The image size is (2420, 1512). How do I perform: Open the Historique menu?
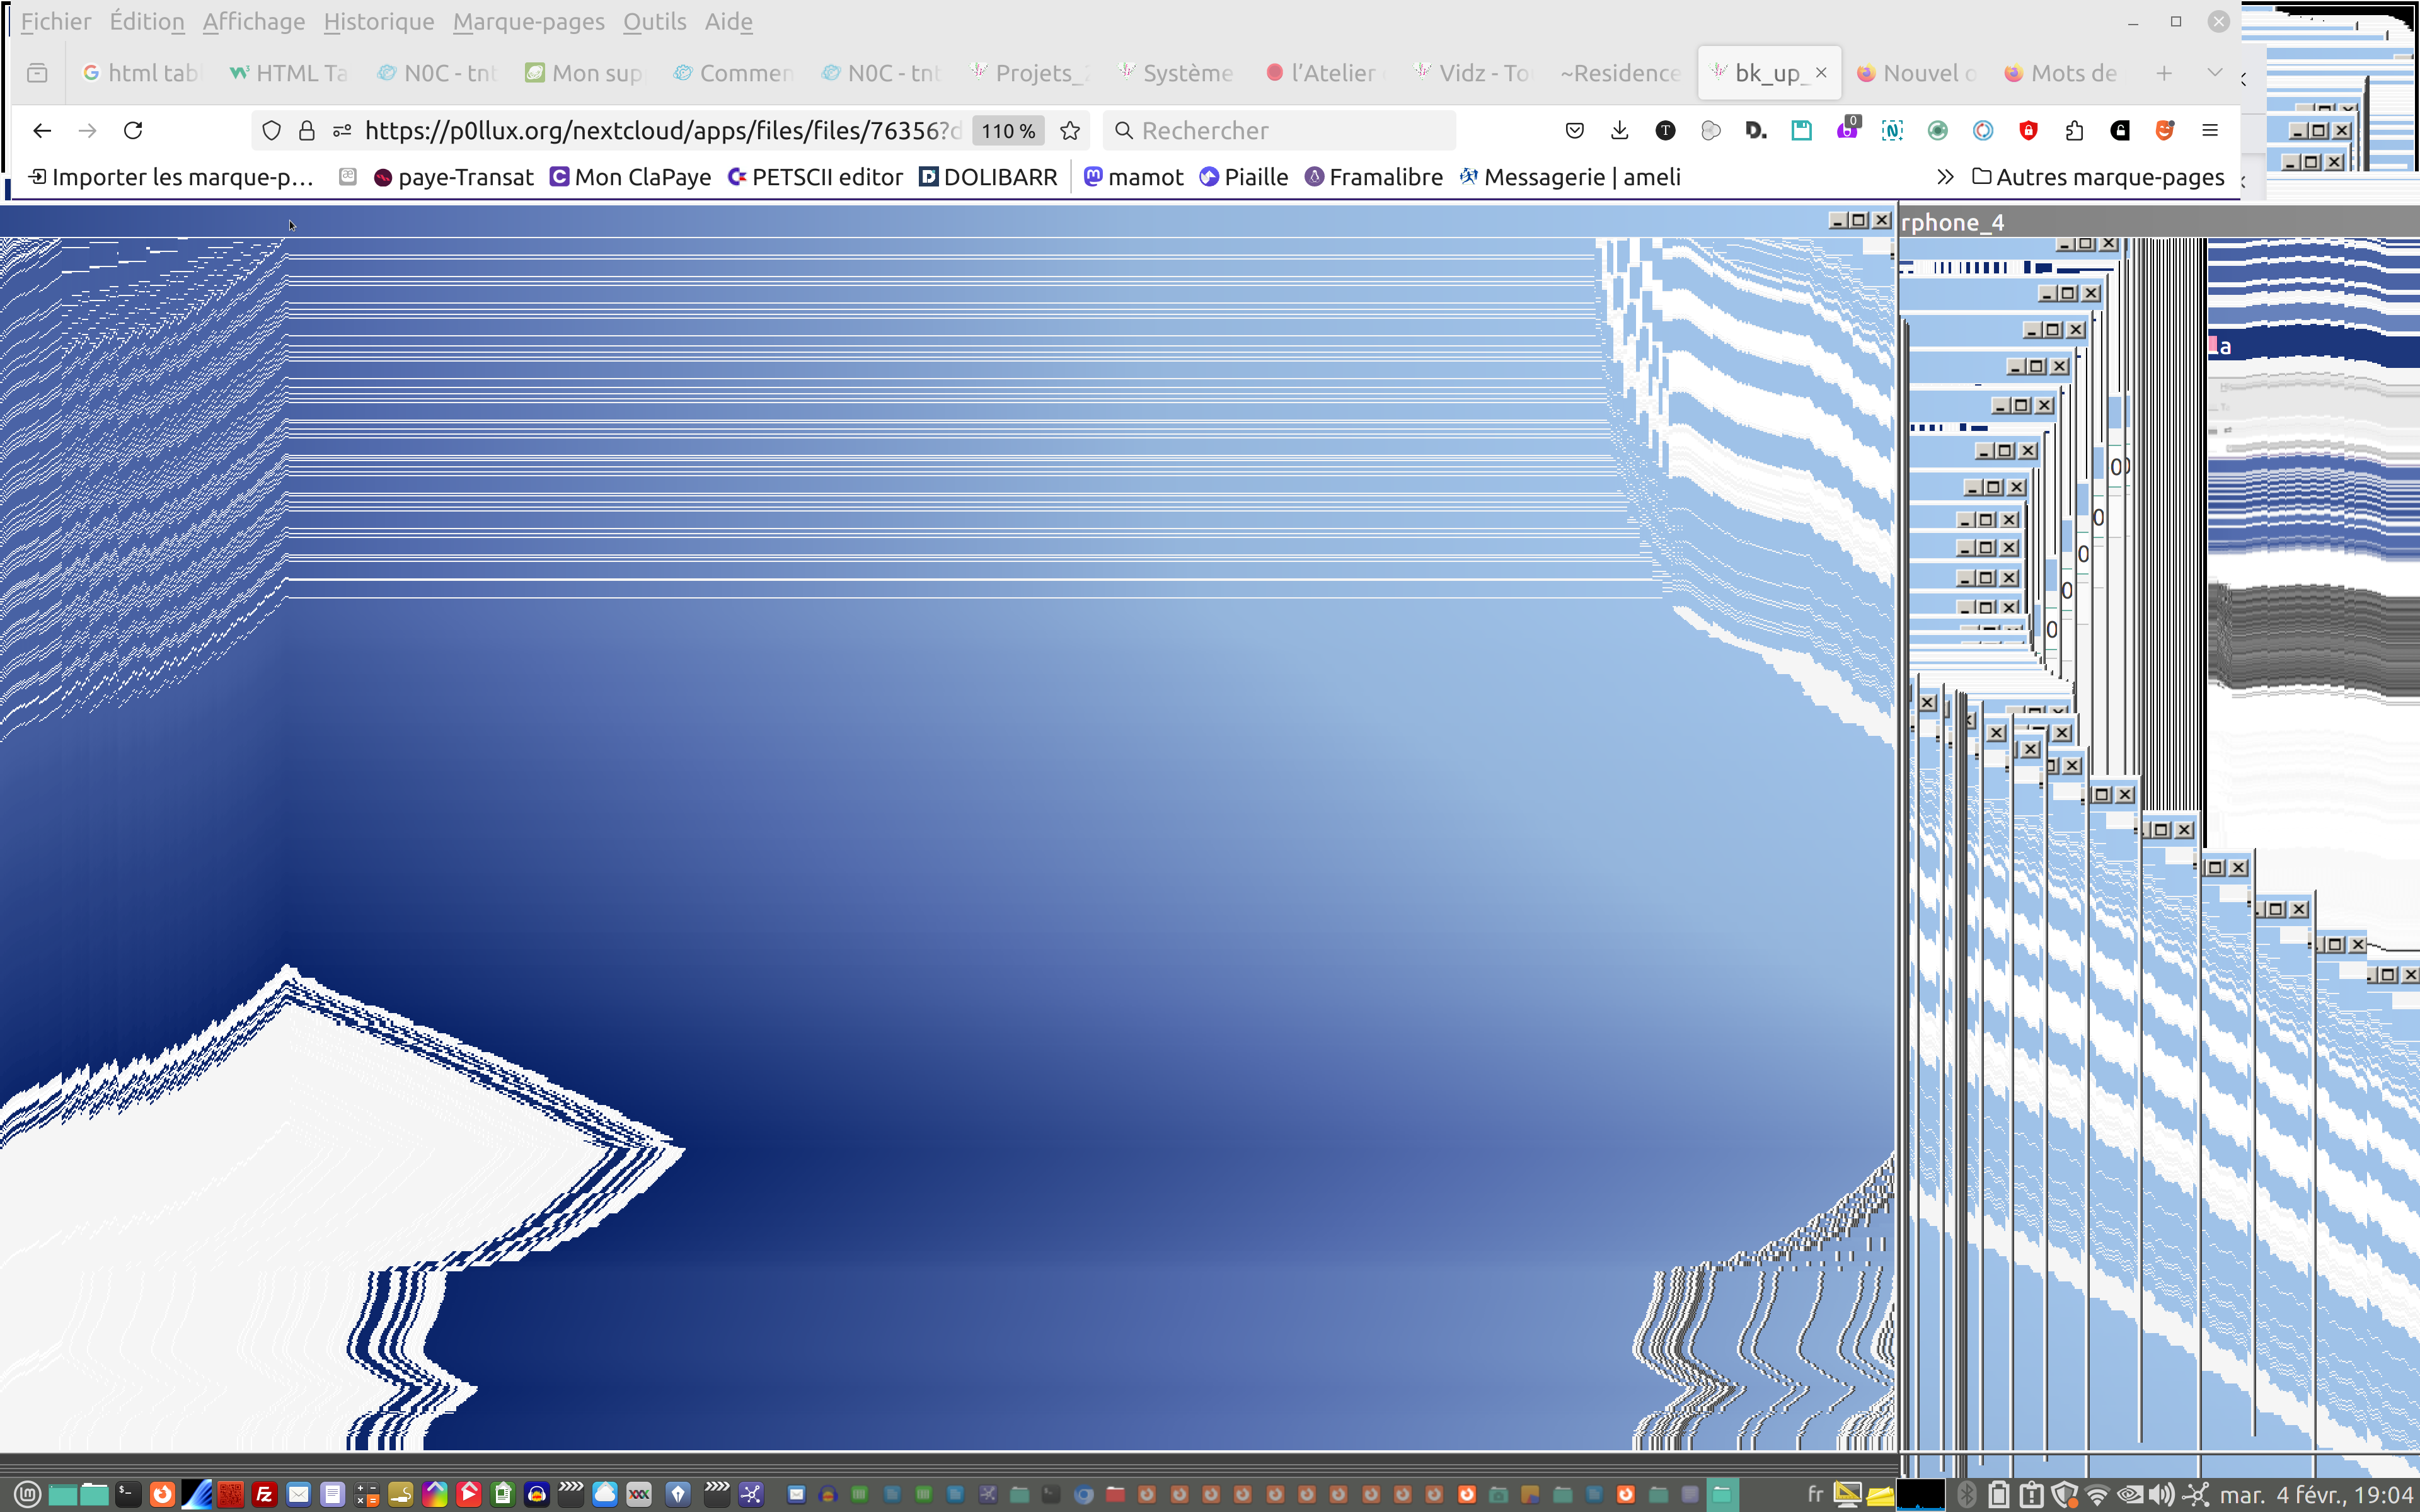[x=378, y=21]
